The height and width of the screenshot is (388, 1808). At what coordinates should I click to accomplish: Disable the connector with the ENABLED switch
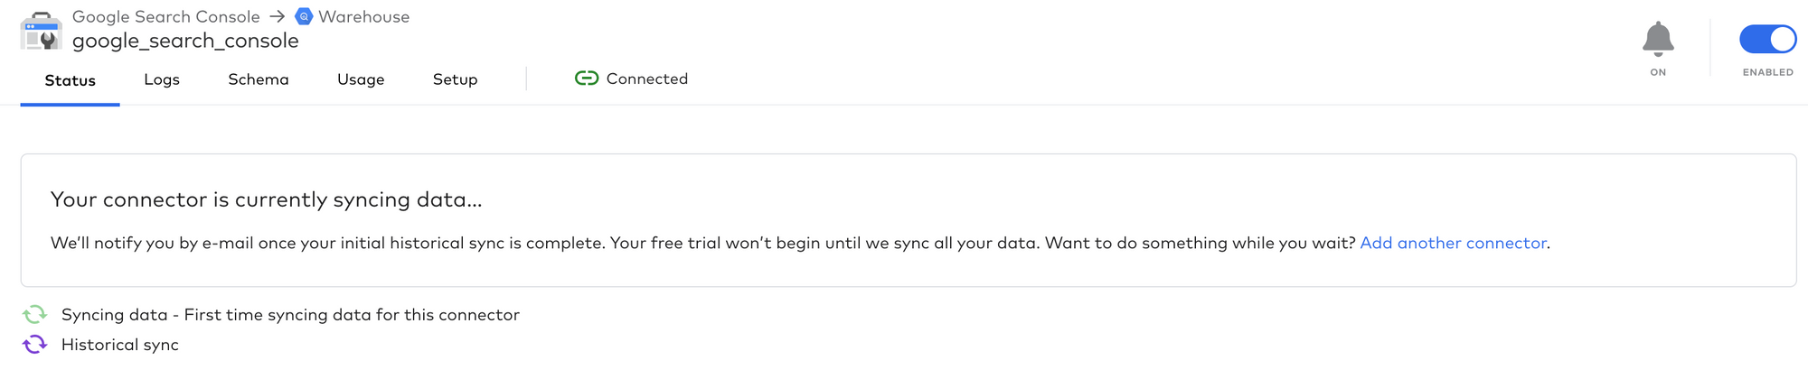1767,39
